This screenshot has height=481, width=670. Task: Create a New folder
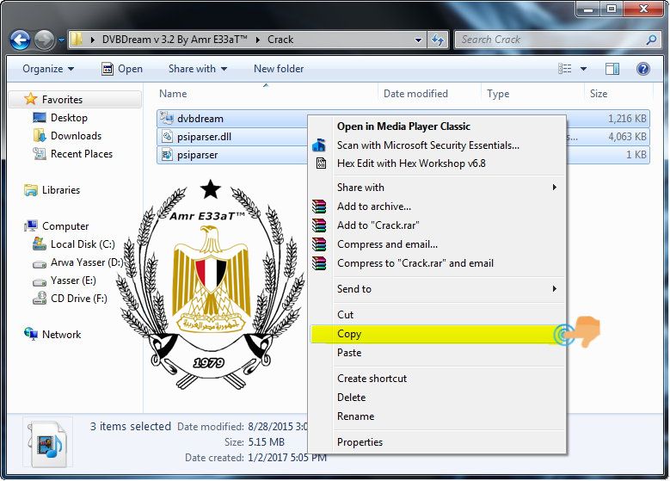click(x=279, y=69)
